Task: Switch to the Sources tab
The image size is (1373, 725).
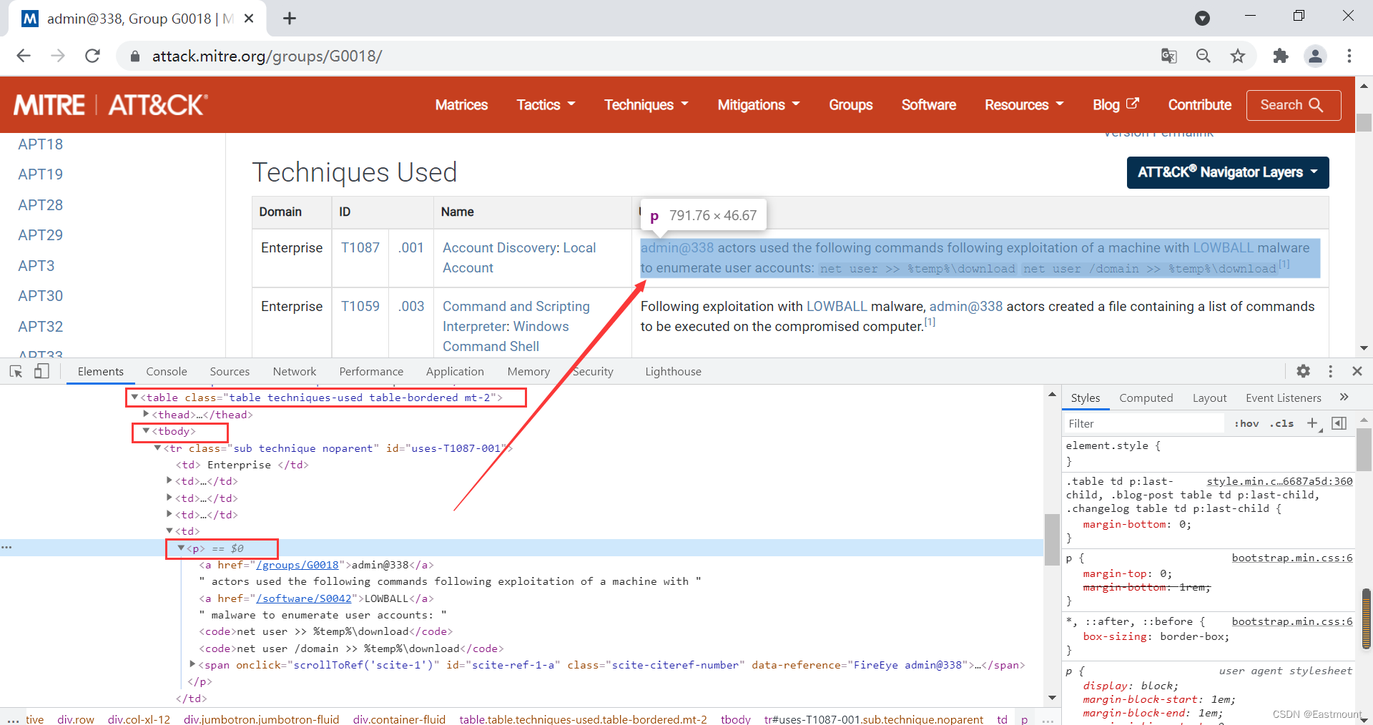Action: click(230, 371)
